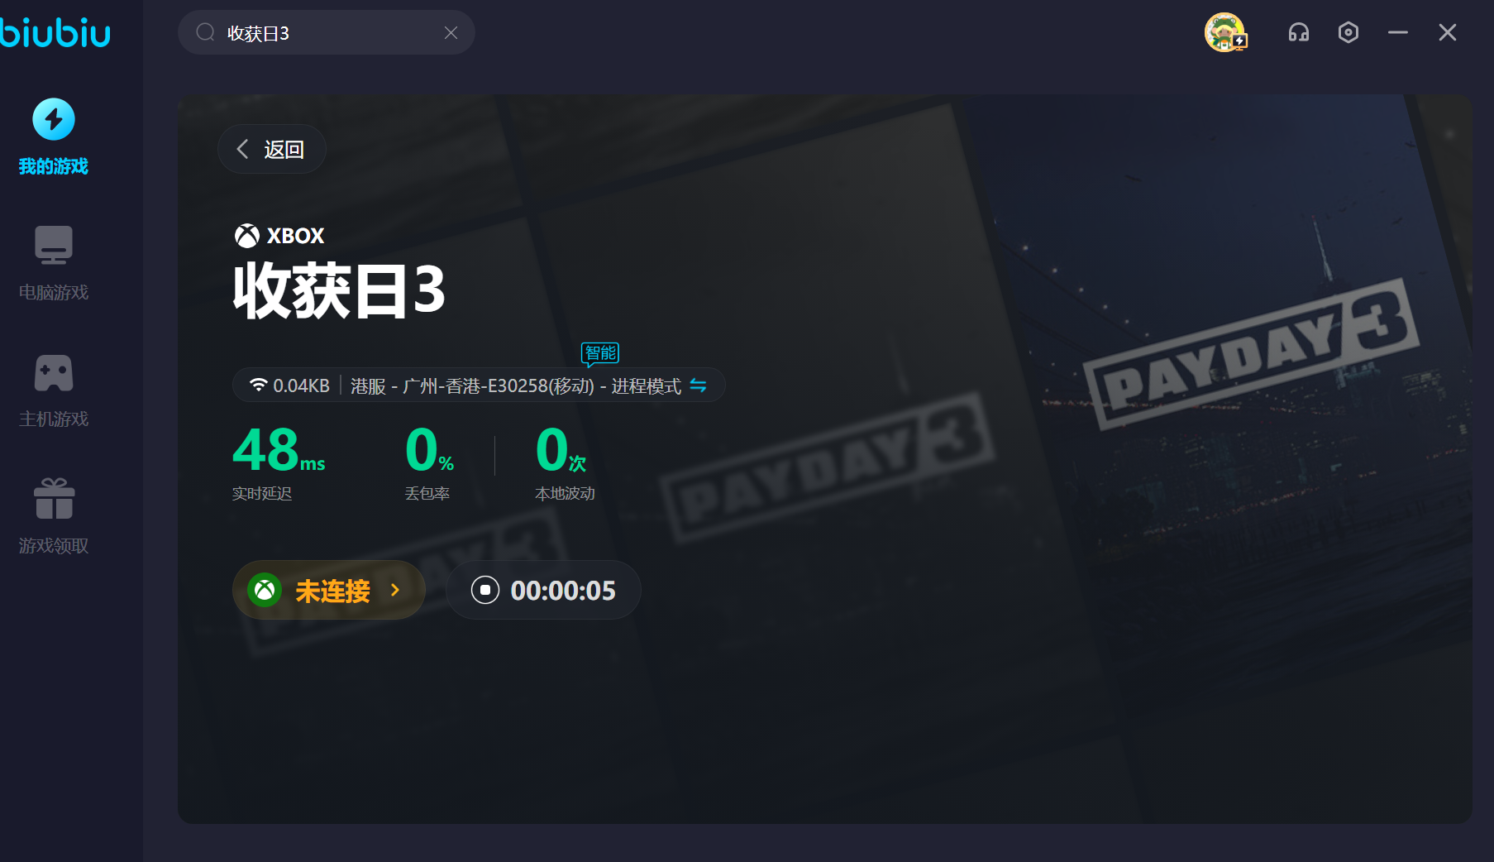Viewport: 1494px width, 862px height.
Task: Open settings hexagon icon
Action: [x=1348, y=32]
